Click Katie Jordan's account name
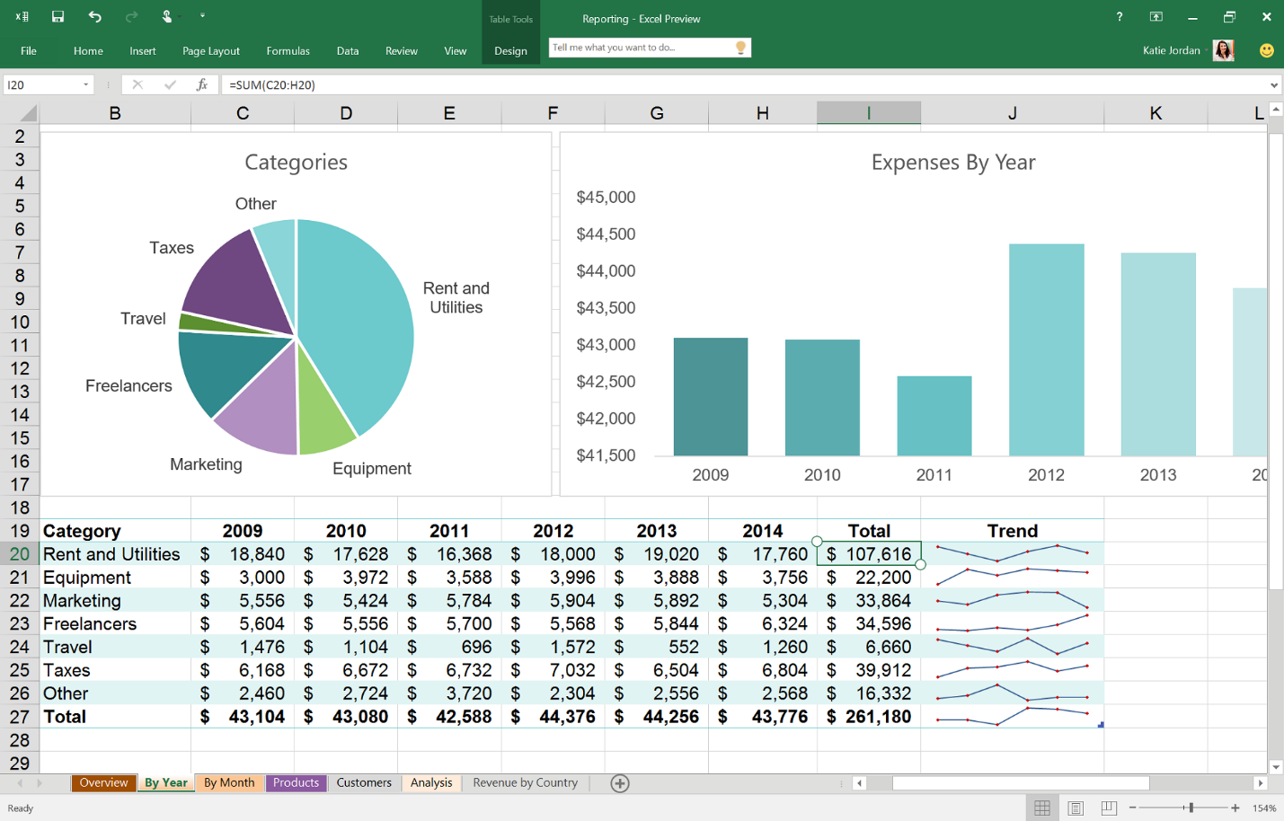This screenshot has height=821, width=1284. pos(1170,51)
